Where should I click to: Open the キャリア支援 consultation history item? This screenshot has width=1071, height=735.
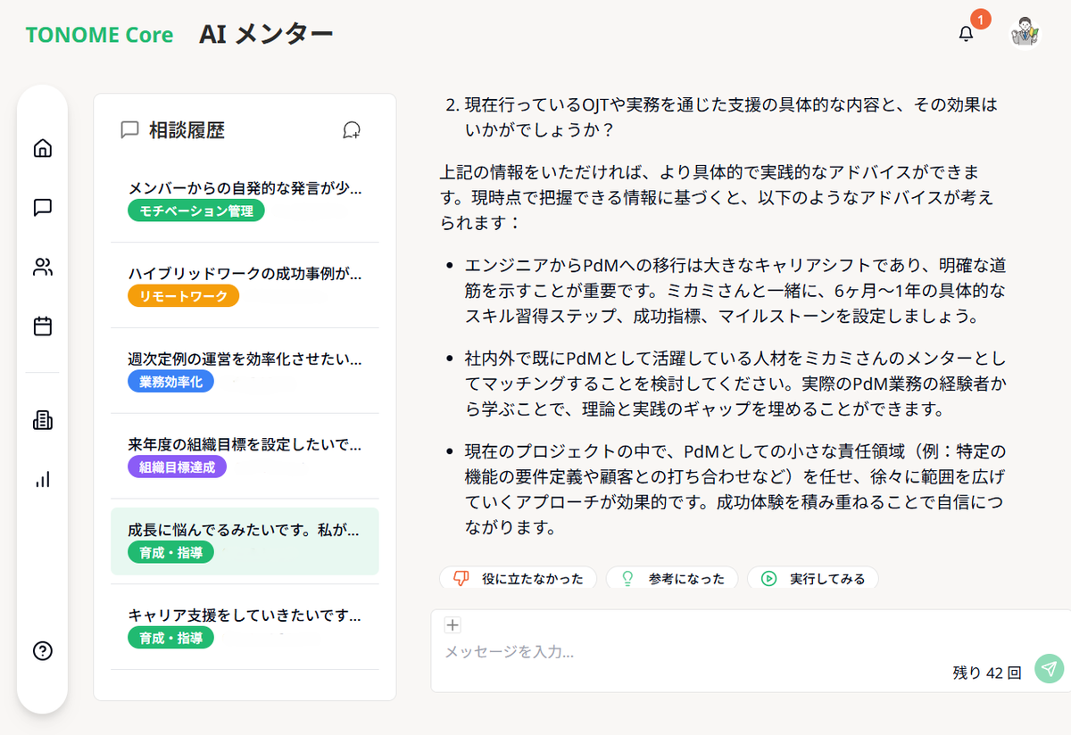coord(245,626)
